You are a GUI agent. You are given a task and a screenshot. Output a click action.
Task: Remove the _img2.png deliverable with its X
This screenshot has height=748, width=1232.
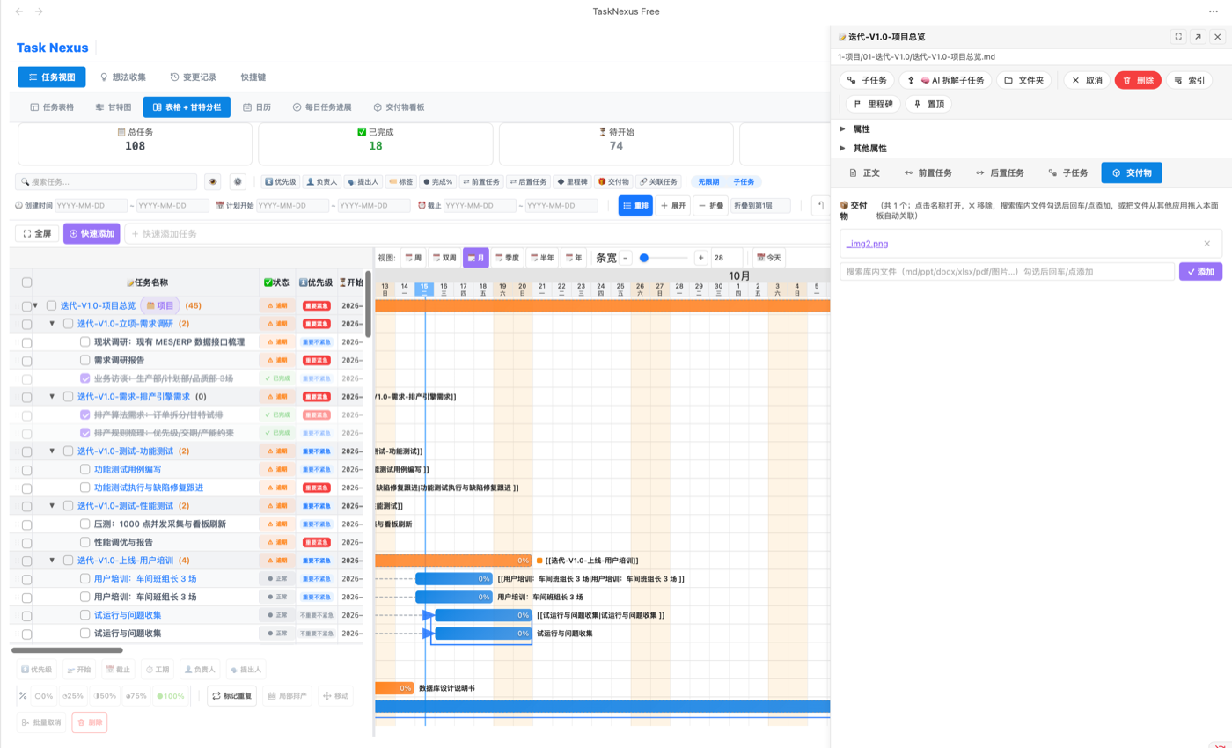click(x=1207, y=244)
